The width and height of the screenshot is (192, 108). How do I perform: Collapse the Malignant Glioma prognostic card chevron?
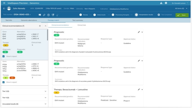[142, 32]
